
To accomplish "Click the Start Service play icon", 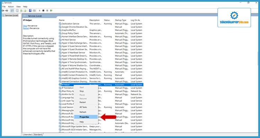I will [x=39, y=11].
